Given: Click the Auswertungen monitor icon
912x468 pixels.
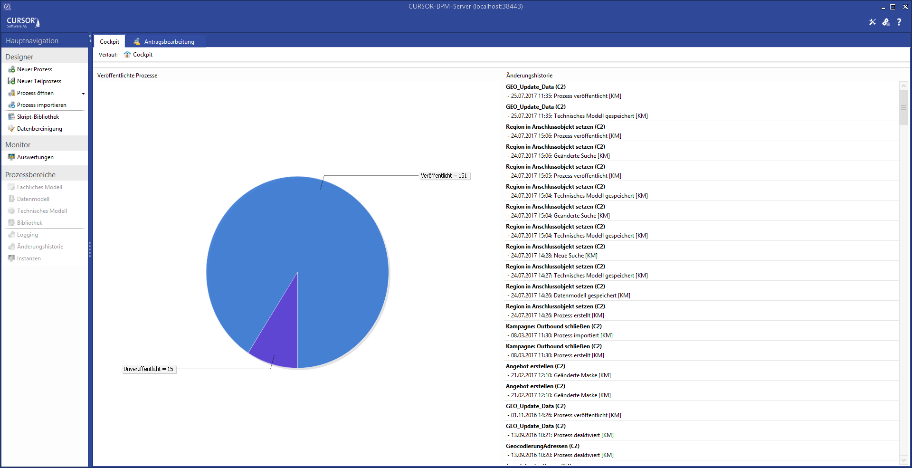Looking at the screenshot, I should coord(11,157).
